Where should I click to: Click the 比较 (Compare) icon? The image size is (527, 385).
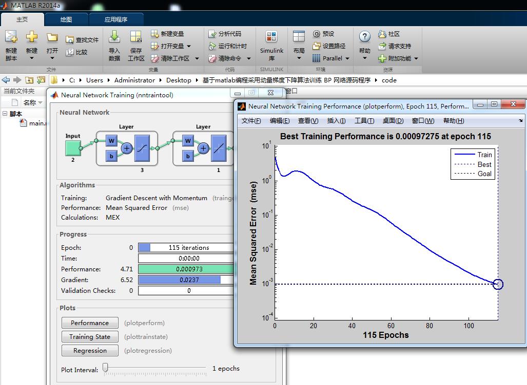click(x=70, y=52)
